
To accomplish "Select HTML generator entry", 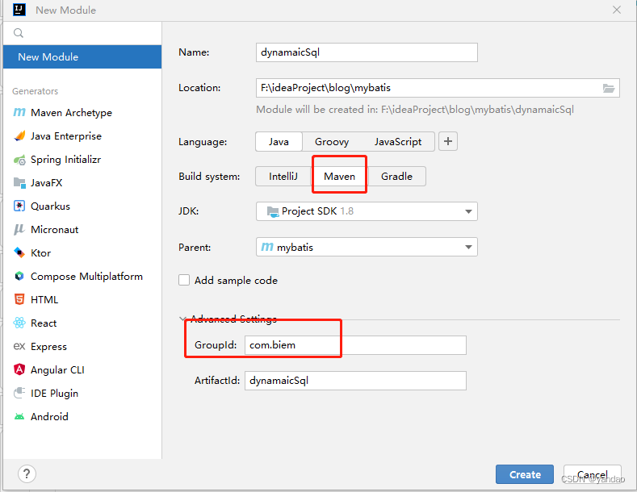I will [82, 299].
